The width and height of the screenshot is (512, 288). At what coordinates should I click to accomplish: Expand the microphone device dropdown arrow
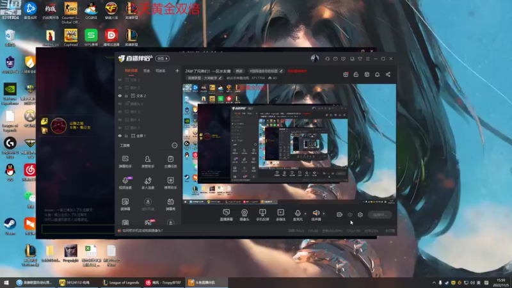point(305,214)
